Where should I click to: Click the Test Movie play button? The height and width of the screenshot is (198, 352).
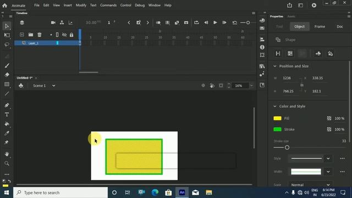(314, 5)
